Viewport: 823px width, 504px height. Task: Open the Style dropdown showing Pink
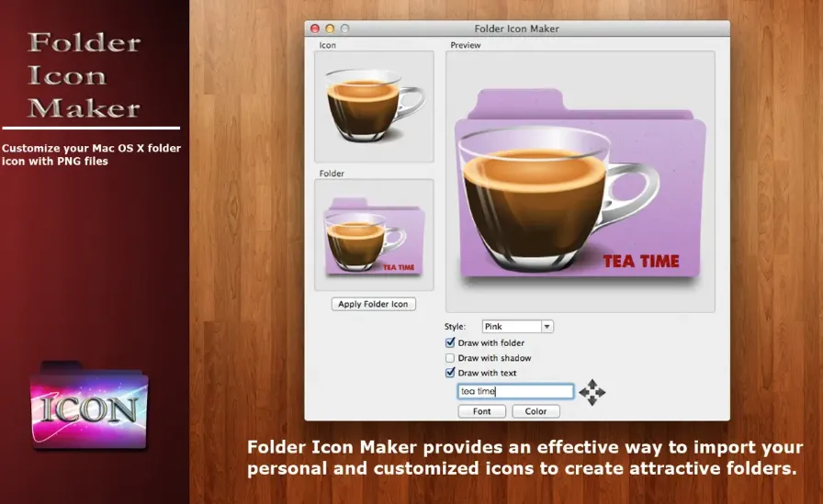coord(517,326)
